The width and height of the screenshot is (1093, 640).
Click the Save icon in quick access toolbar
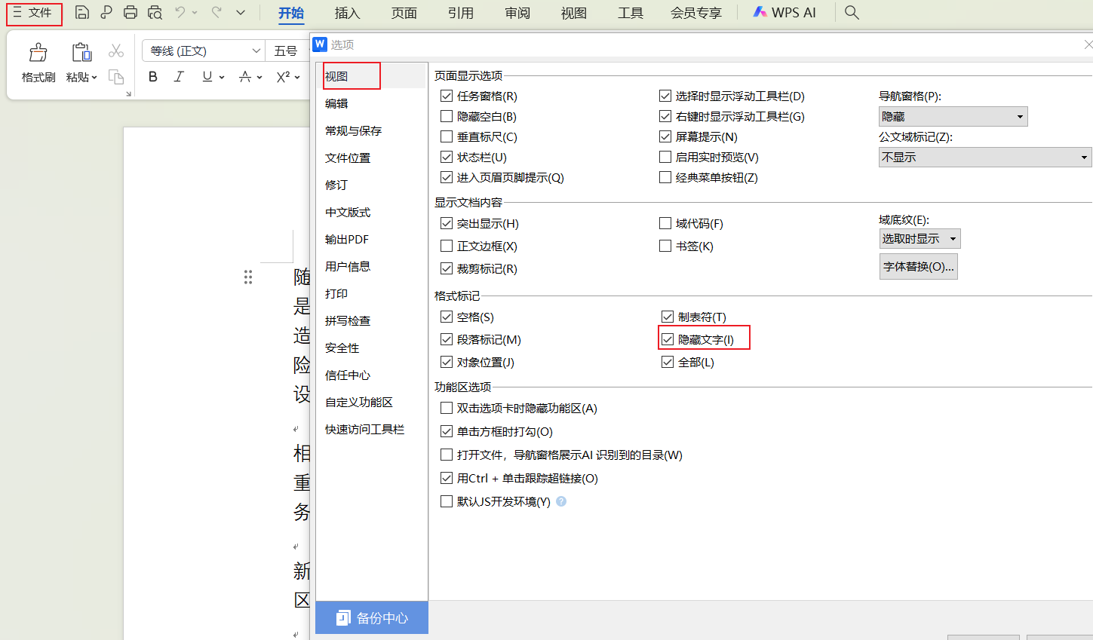click(82, 12)
